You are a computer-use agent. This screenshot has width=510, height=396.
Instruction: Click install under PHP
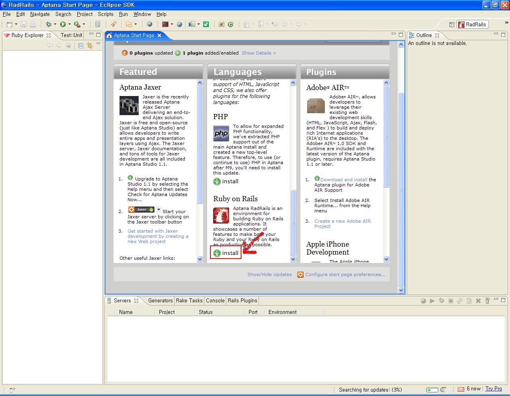click(226, 181)
